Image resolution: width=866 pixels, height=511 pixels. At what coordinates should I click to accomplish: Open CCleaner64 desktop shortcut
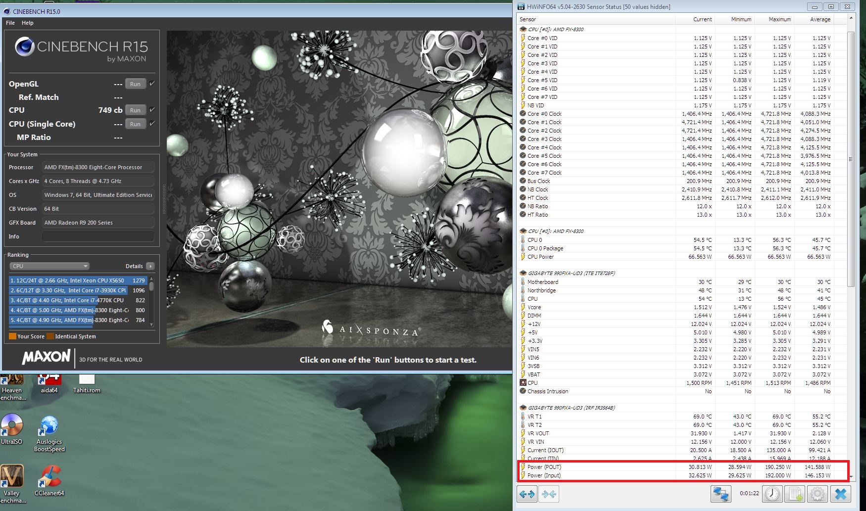coord(49,480)
